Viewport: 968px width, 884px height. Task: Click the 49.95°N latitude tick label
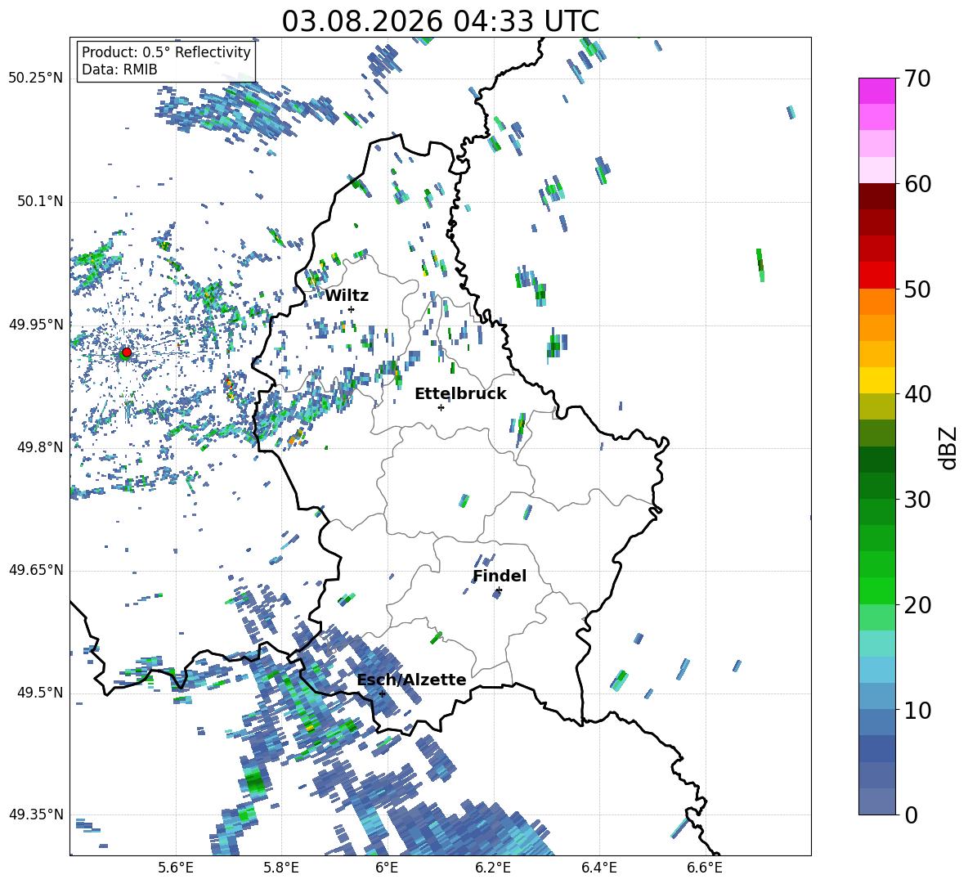coord(36,325)
